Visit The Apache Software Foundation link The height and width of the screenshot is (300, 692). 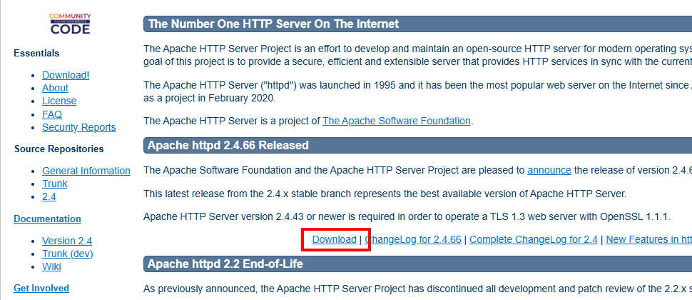pos(396,121)
